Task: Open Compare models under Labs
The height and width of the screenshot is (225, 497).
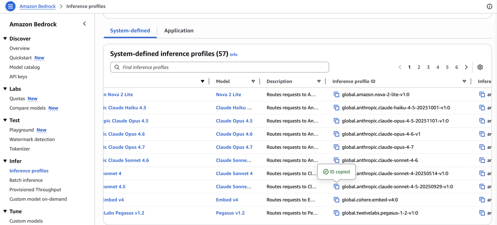Action: (28, 108)
